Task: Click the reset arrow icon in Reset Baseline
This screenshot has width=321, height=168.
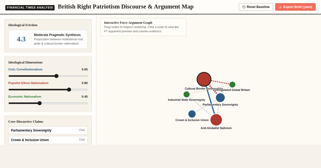Action: click(244, 7)
